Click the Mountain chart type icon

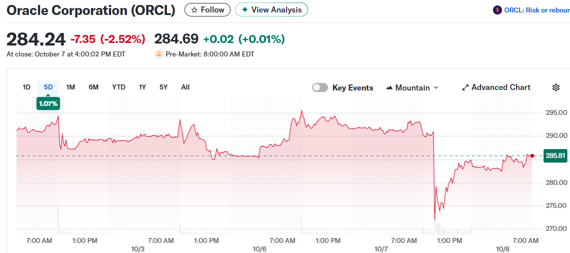tap(389, 87)
